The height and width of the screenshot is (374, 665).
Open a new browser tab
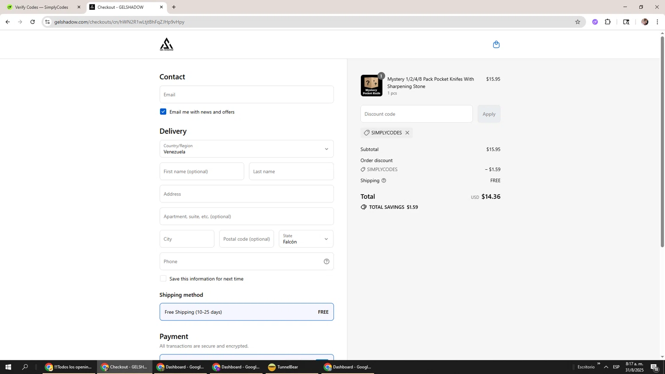[174, 7]
